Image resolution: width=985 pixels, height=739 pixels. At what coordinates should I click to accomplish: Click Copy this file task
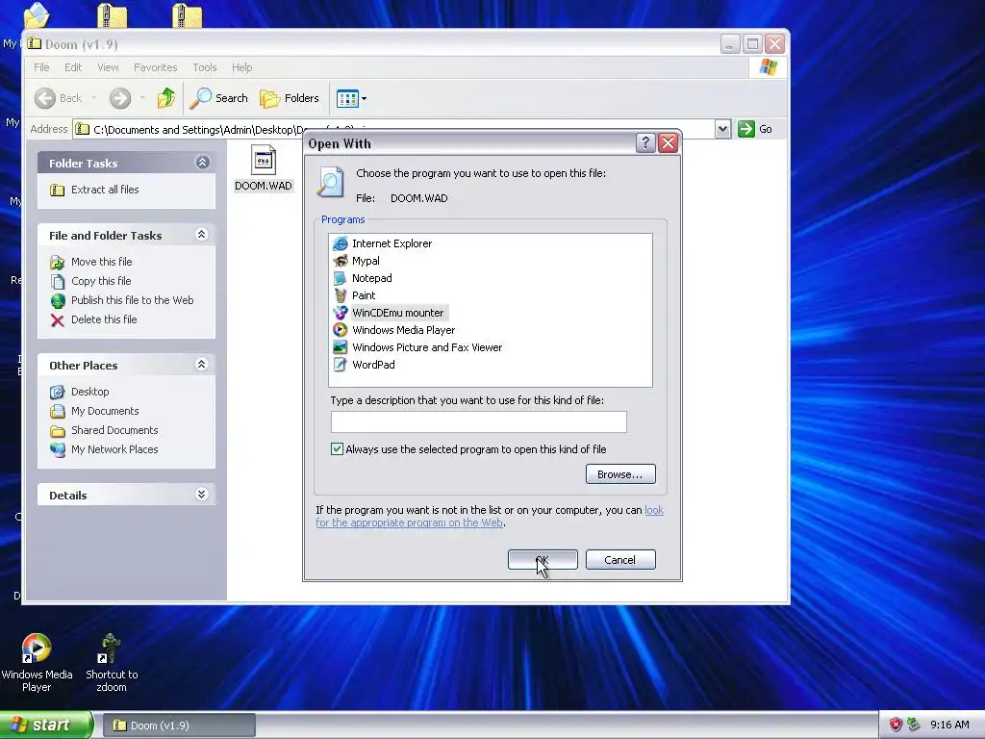100,281
